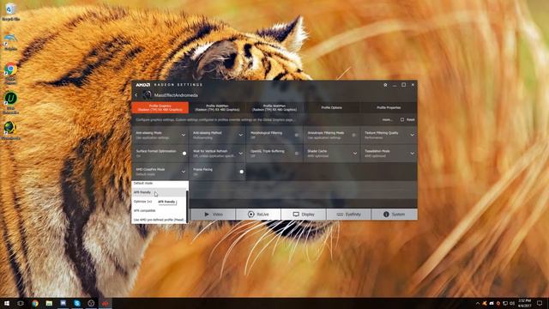
Task: Open the Action Center notification icon
Action: point(540,303)
